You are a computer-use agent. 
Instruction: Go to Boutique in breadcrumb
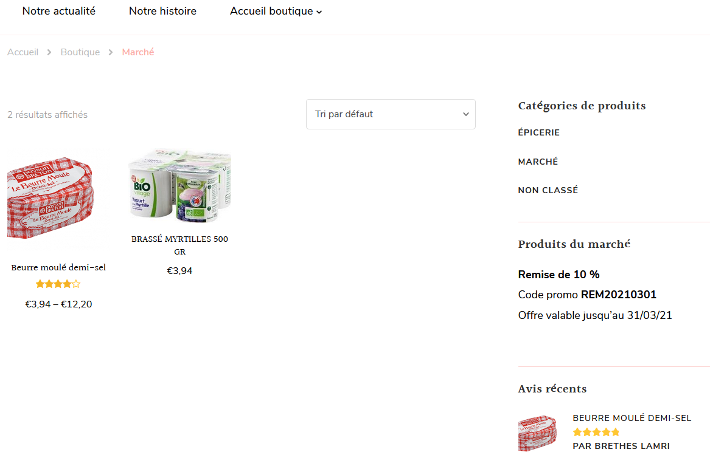(80, 52)
